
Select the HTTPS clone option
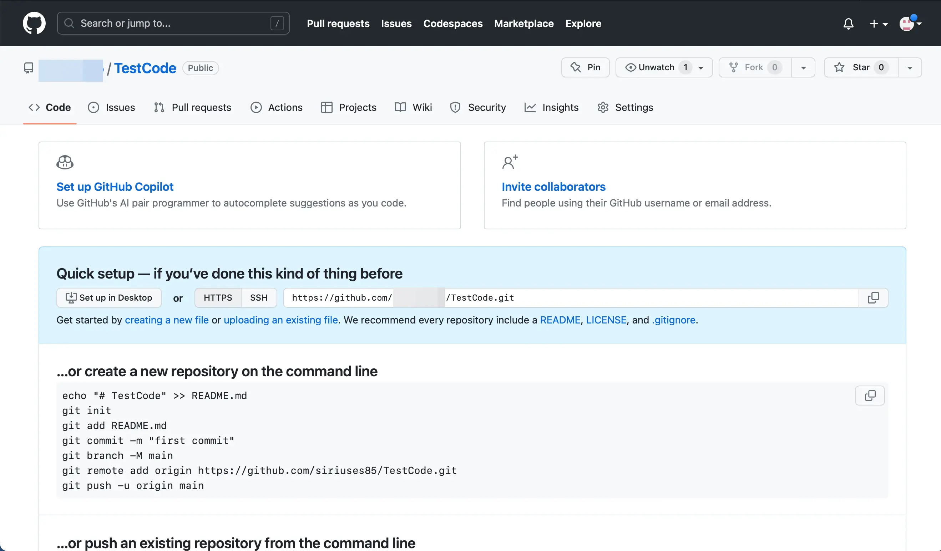tap(217, 297)
